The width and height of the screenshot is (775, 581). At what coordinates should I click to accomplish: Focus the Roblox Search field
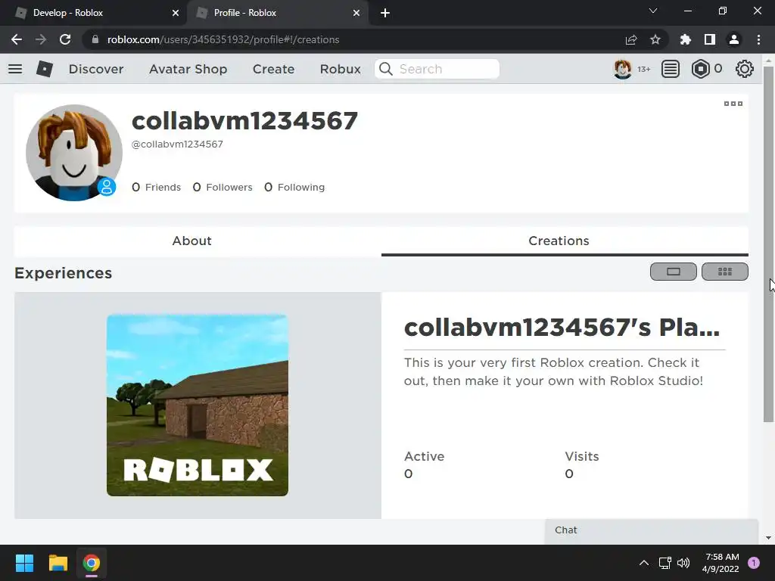coord(437,69)
